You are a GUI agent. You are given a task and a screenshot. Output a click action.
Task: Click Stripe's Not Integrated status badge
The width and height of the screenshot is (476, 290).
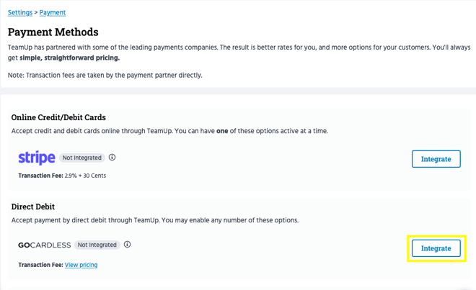tap(82, 158)
